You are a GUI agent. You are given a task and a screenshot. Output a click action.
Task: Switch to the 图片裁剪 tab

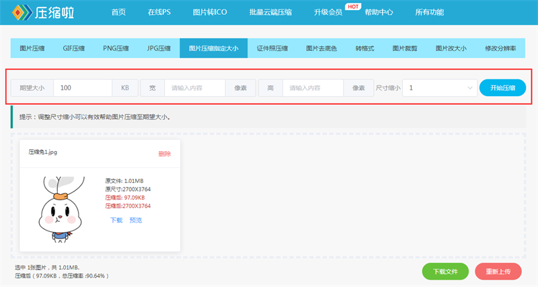click(405, 48)
